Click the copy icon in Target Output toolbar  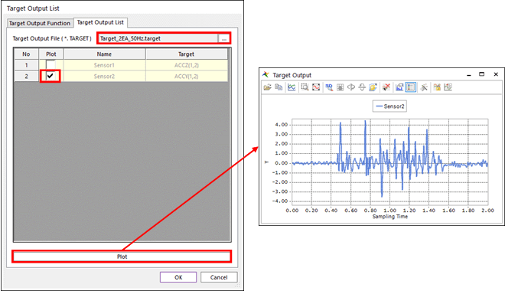279,87
